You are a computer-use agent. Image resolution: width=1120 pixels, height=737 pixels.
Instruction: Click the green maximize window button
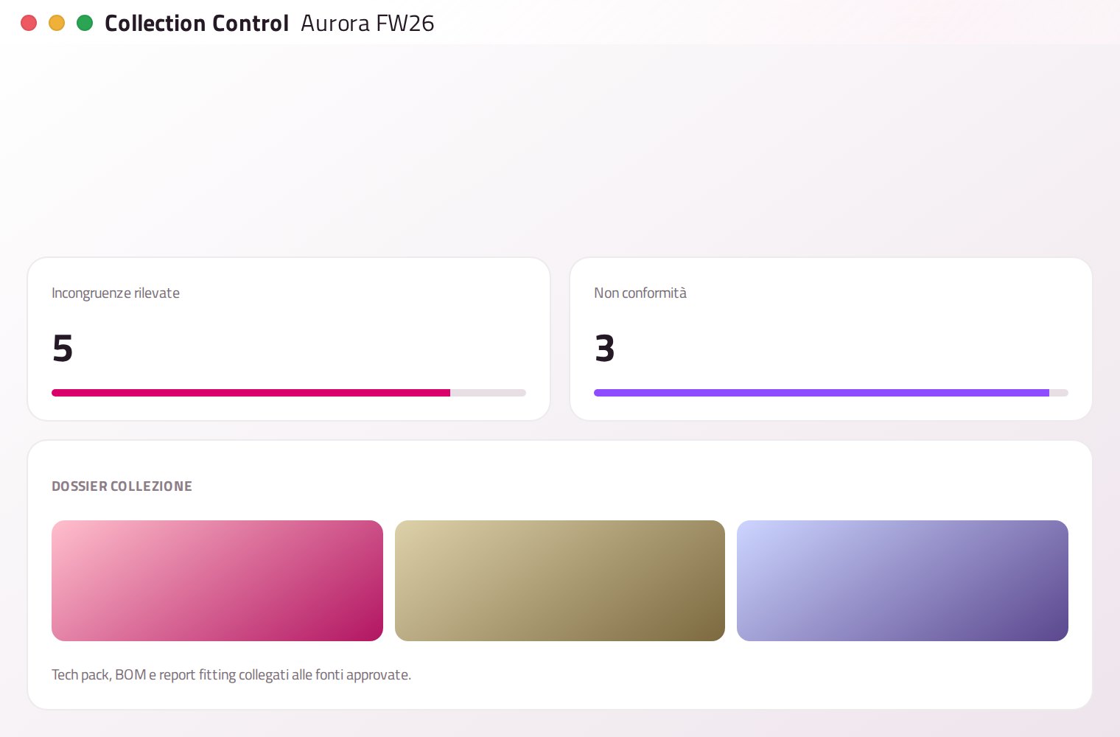tap(85, 23)
